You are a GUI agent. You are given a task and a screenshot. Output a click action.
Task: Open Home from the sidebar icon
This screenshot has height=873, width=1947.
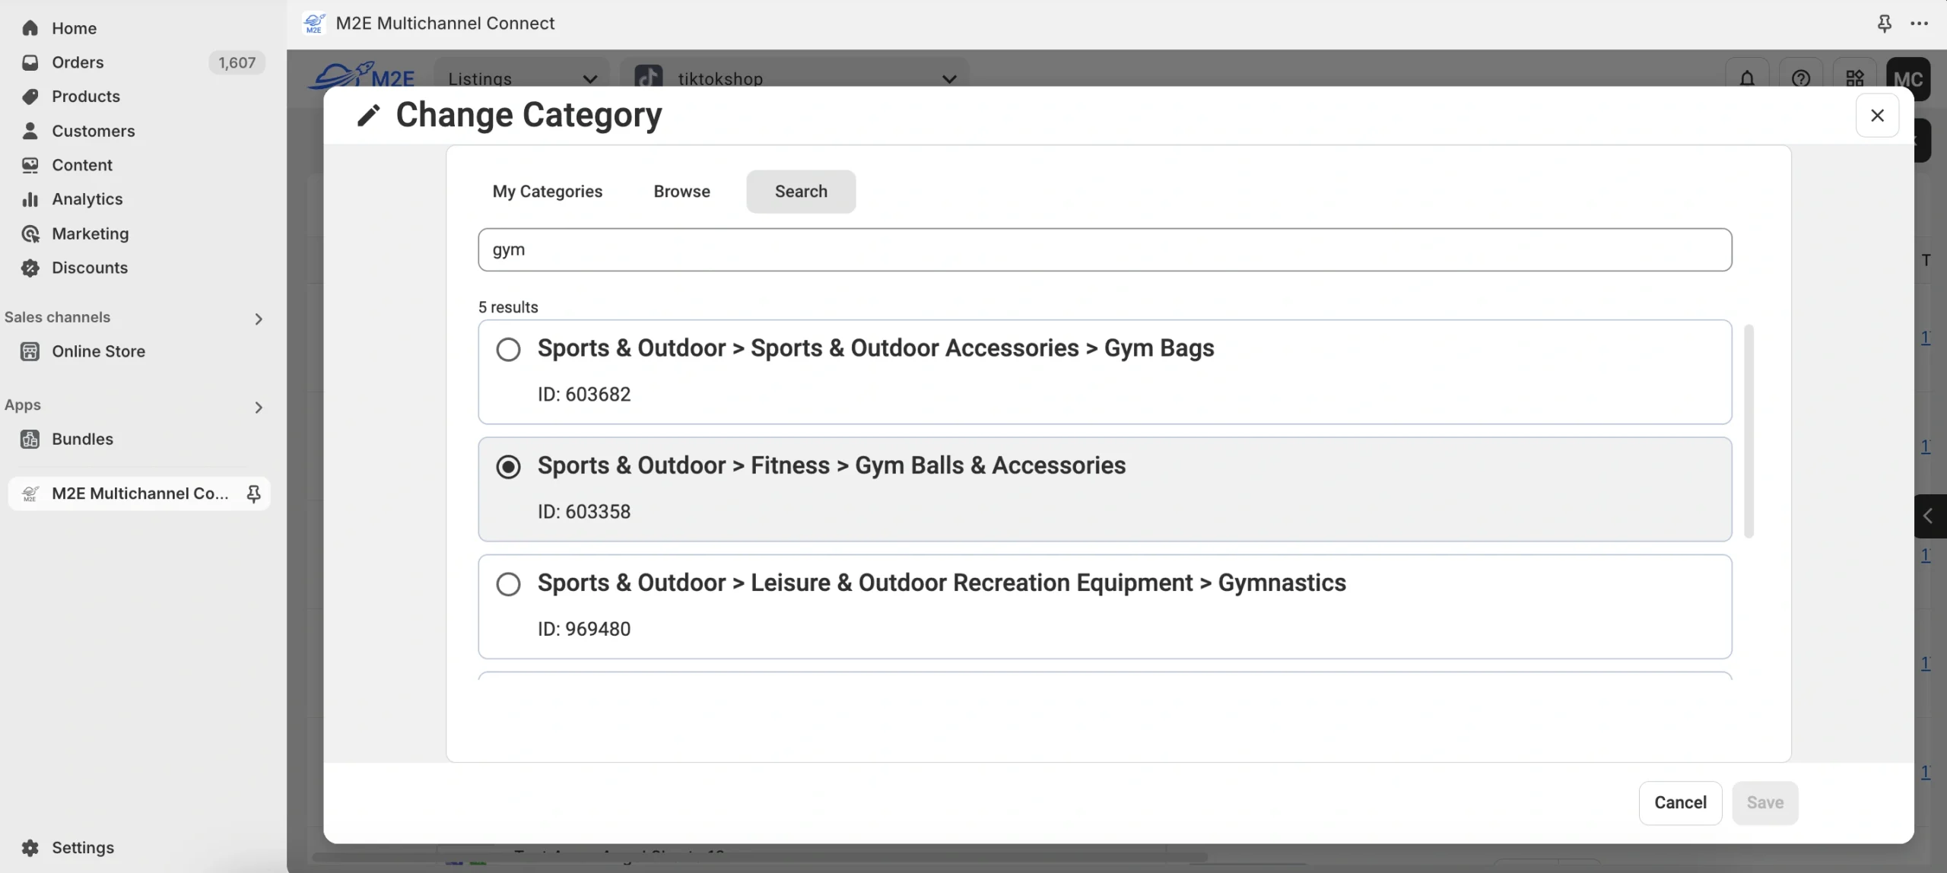(30, 28)
